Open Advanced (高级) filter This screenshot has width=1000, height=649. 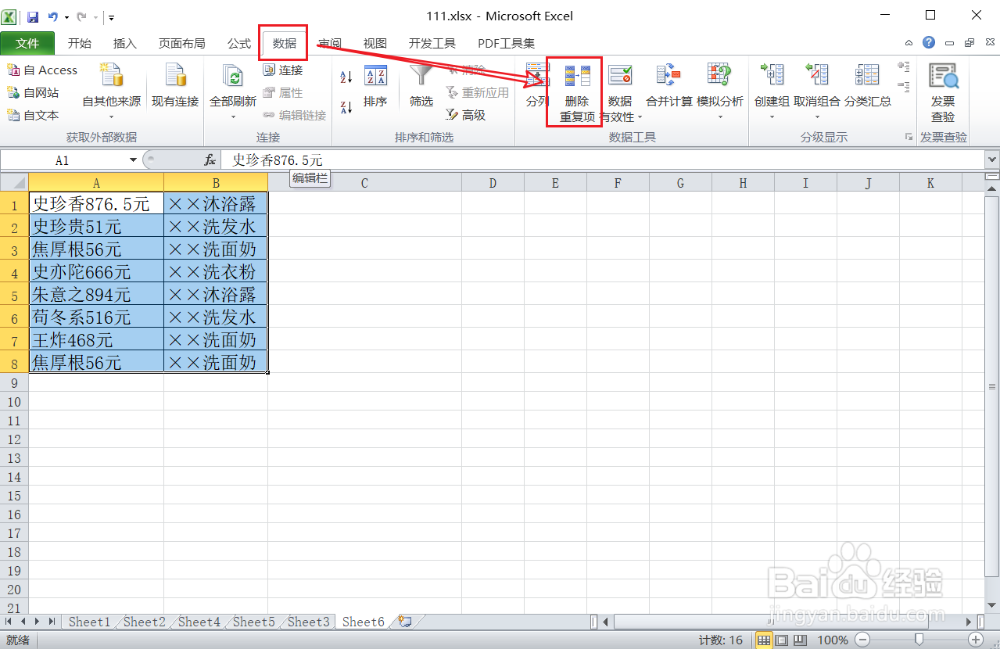point(466,115)
